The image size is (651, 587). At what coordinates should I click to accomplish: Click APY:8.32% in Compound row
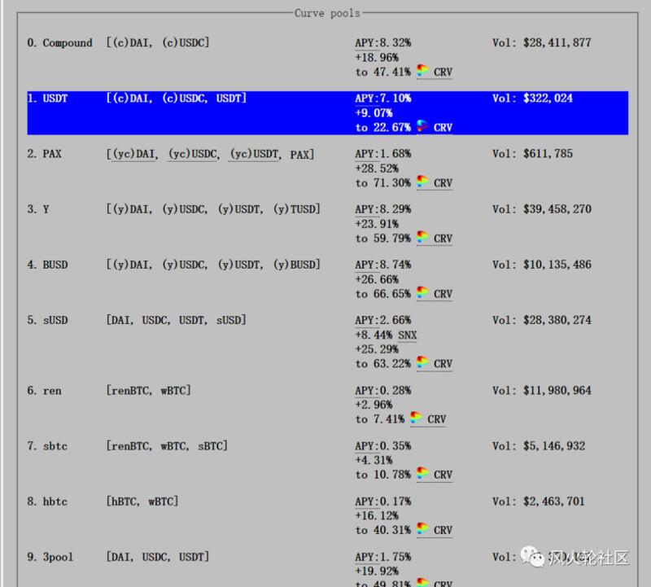(382, 43)
